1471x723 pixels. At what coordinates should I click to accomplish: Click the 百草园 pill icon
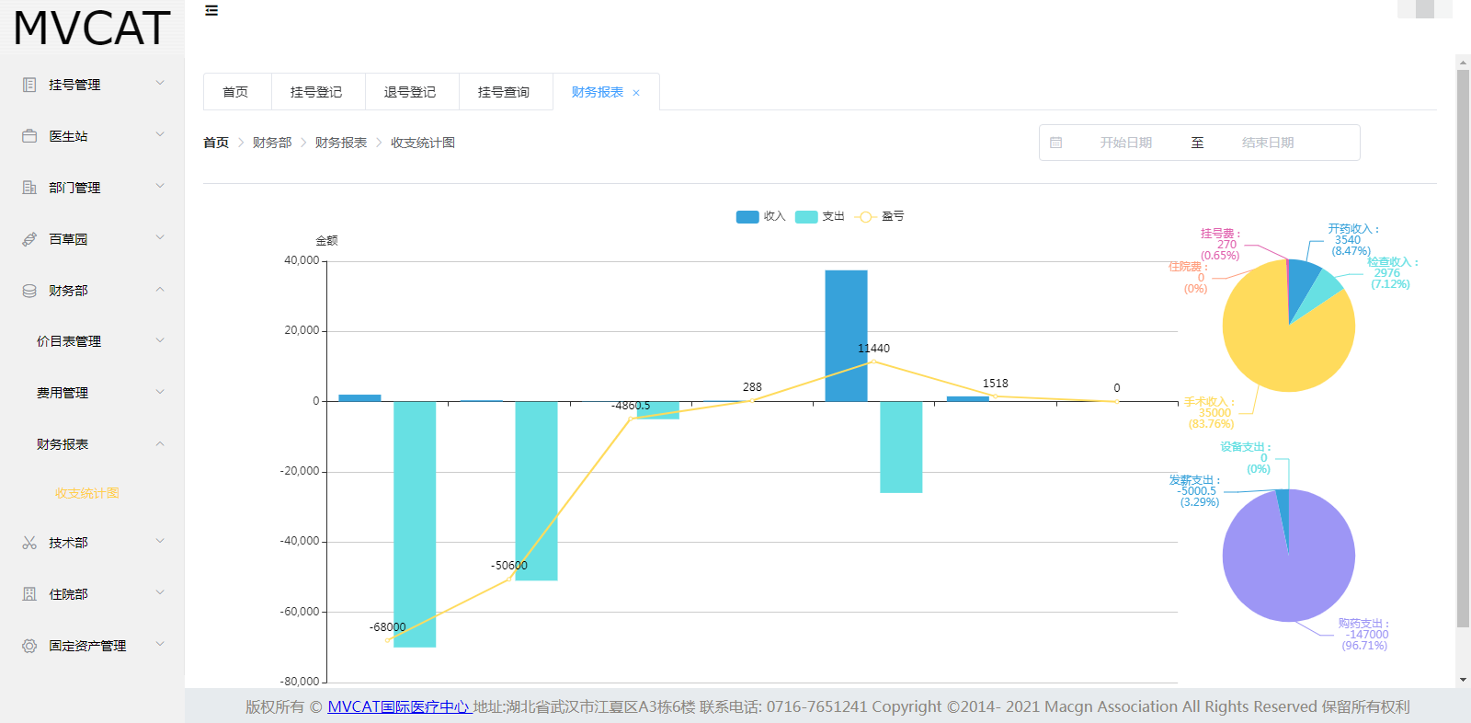(x=29, y=239)
